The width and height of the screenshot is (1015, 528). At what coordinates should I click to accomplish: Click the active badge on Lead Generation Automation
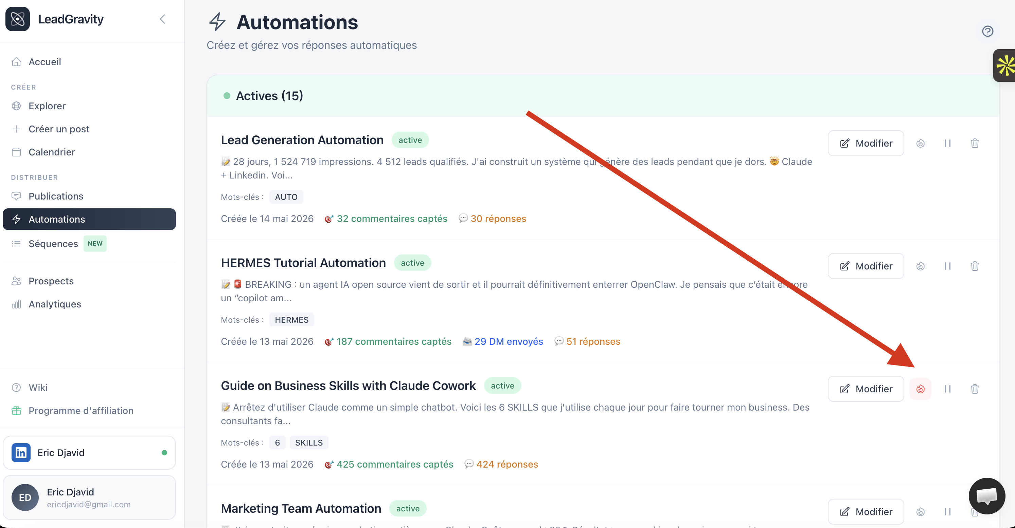point(410,140)
